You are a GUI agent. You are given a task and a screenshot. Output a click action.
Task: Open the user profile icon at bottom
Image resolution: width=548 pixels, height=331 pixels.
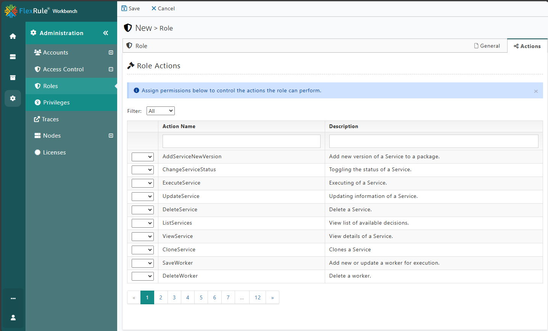coord(13,318)
